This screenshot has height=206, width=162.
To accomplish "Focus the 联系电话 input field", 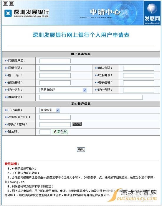I will point(139,75).
